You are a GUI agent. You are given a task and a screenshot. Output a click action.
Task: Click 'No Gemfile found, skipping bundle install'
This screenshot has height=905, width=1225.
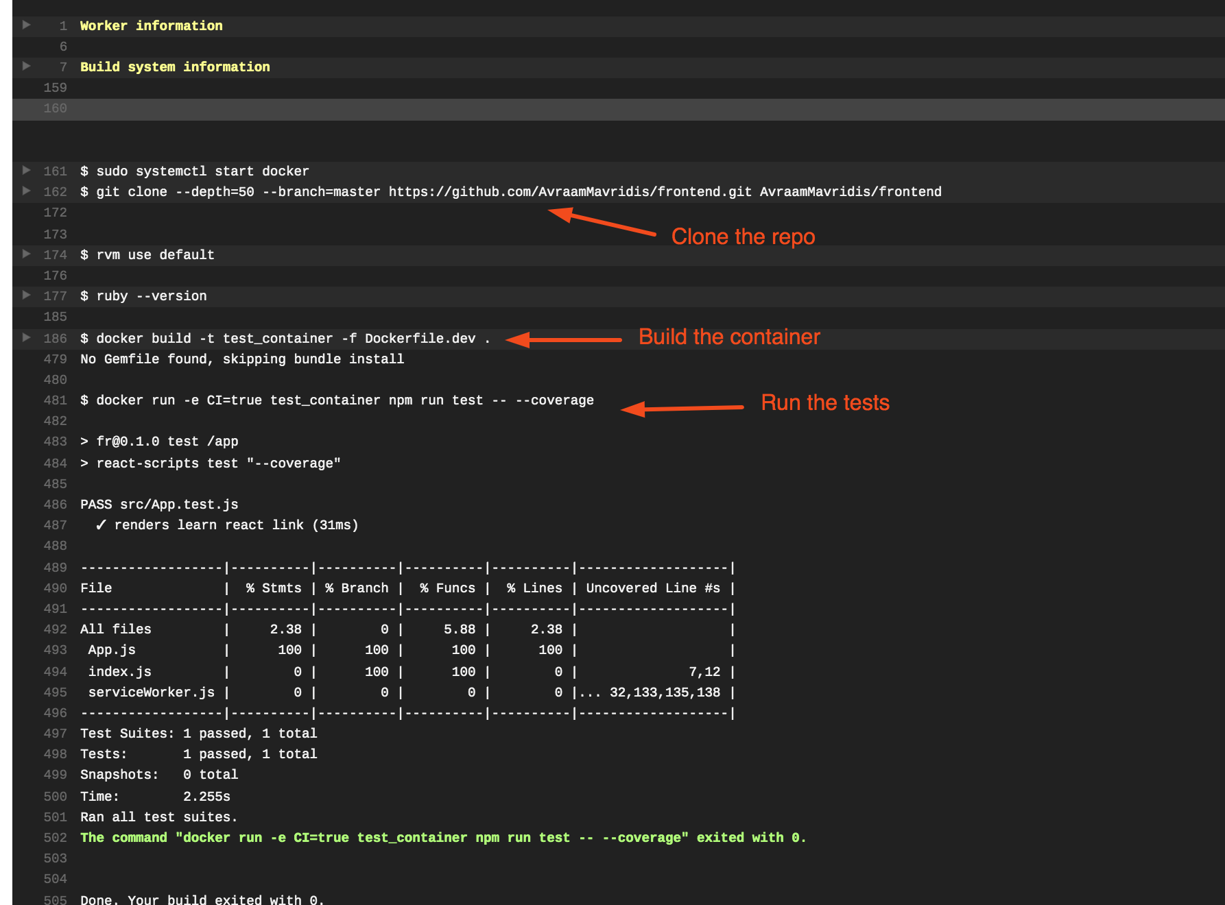pos(242,359)
